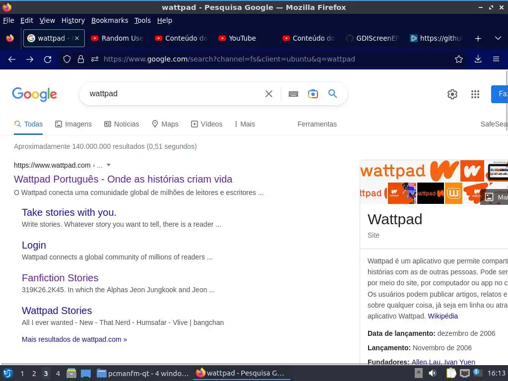Open Wattpad Português main result link
508x381 pixels.
click(123, 179)
